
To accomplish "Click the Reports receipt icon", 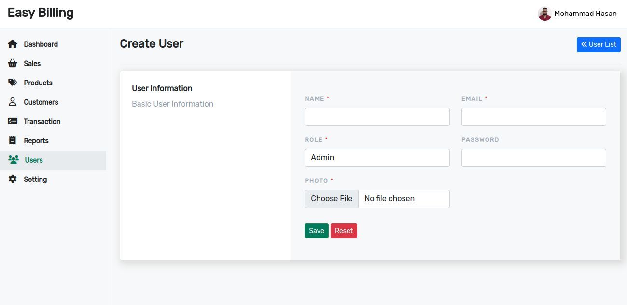I will tap(13, 140).
